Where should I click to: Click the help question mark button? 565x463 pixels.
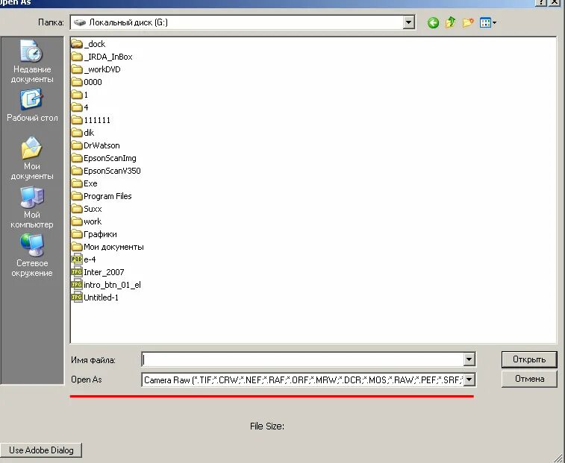pyautogui.click(x=540, y=2)
